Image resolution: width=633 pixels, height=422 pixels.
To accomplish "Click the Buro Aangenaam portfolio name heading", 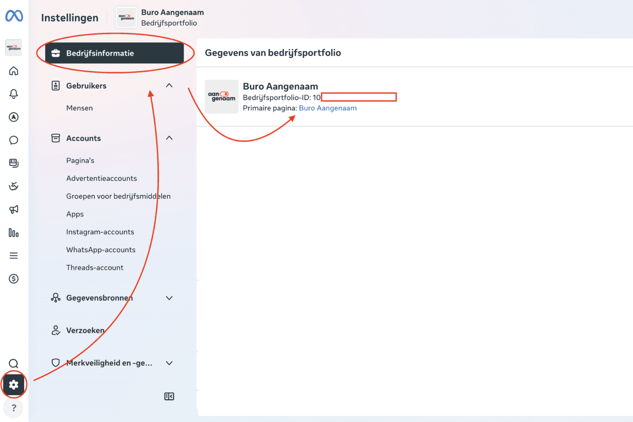I will click(280, 86).
